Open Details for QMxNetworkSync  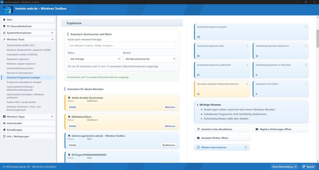73,126
